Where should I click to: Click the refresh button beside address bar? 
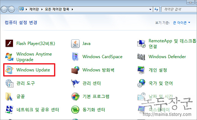156,9
